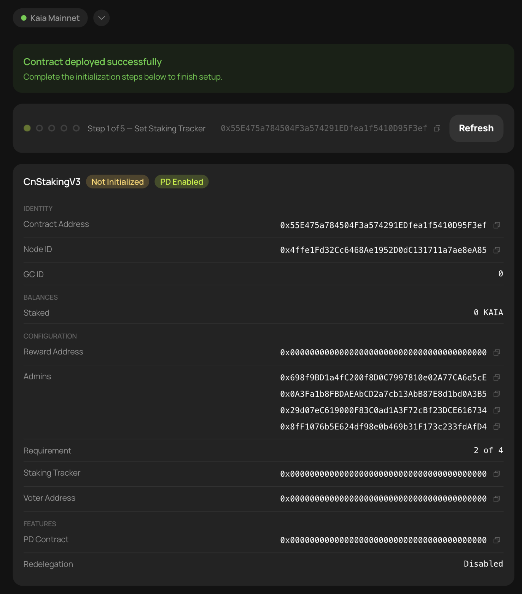Toggle Redelegation from Disabled
Image resolution: width=522 pixels, height=594 pixels.
click(483, 564)
